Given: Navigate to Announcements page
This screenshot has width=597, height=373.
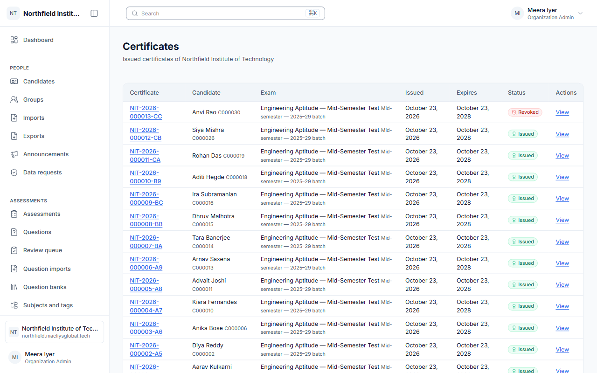Looking at the screenshot, I should pos(55,154).
